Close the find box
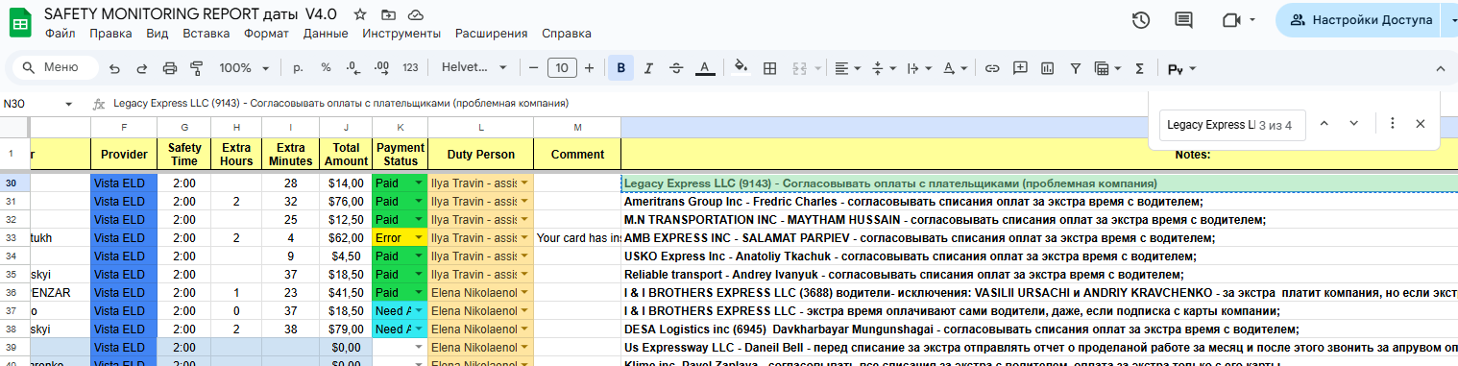The height and width of the screenshot is (366, 1458). point(1421,123)
